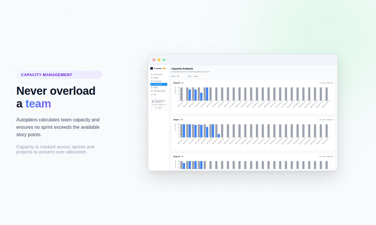The width and height of the screenshot is (376, 225).
Task: Open the Project dropdown
Action: pos(181,76)
